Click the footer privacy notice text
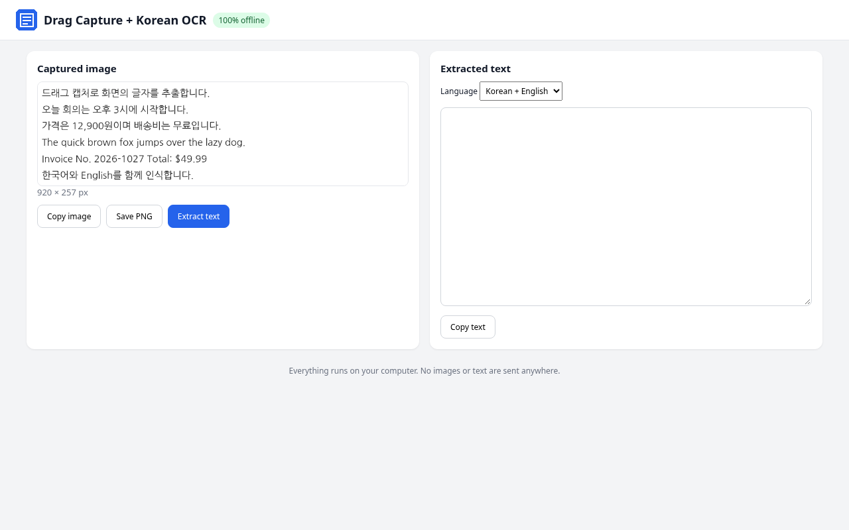This screenshot has width=849, height=530. tap(424, 371)
